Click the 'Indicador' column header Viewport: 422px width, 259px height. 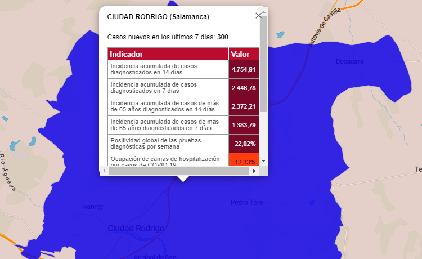coord(168,54)
